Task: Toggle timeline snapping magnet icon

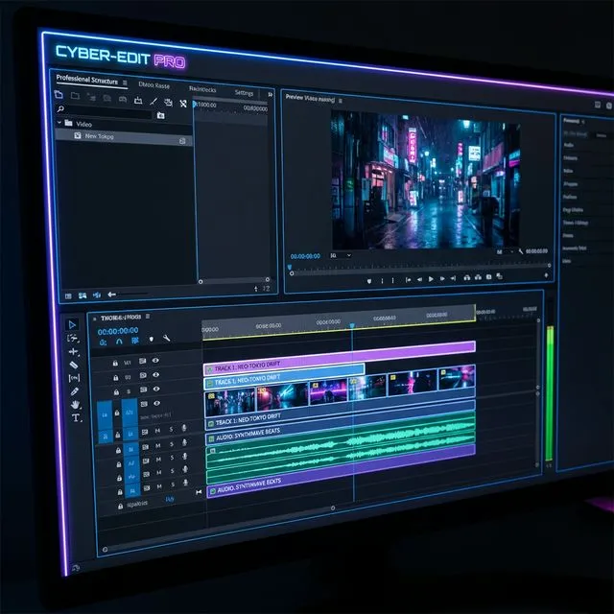Action: pyautogui.click(x=119, y=342)
